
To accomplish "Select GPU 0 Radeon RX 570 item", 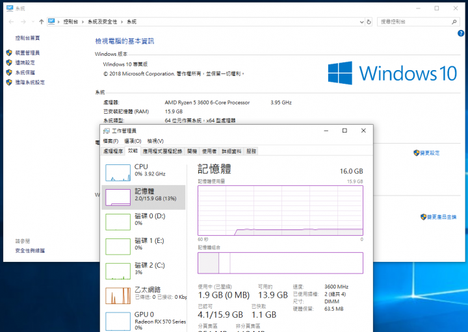I will 144,321.
